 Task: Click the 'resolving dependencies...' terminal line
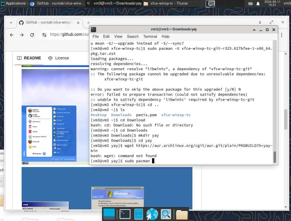click(119, 64)
